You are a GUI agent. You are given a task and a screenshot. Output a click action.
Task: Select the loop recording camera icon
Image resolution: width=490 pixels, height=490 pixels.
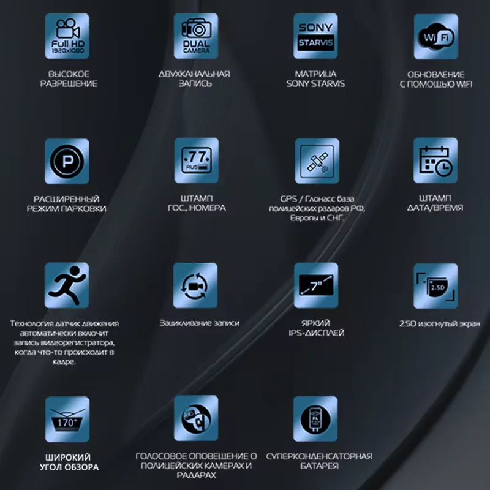195,285
